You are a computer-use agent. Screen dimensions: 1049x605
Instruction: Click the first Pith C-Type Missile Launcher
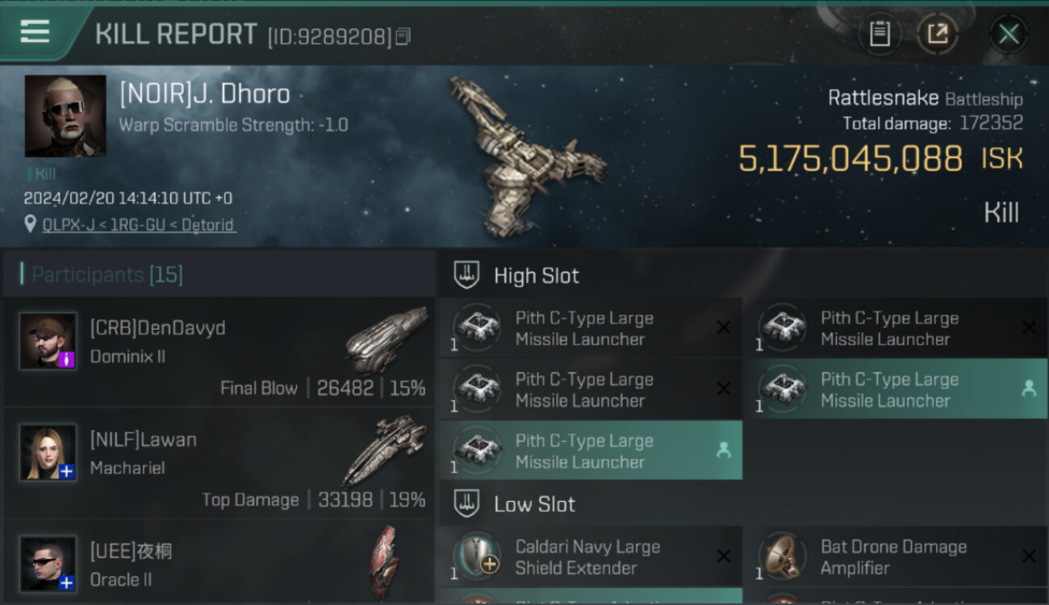(591, 328)
